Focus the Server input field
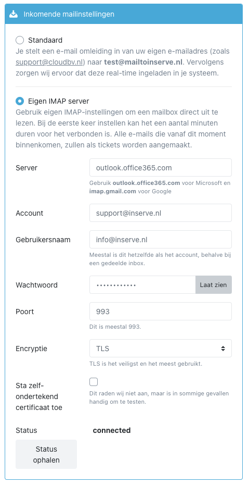 coord(161,168)
